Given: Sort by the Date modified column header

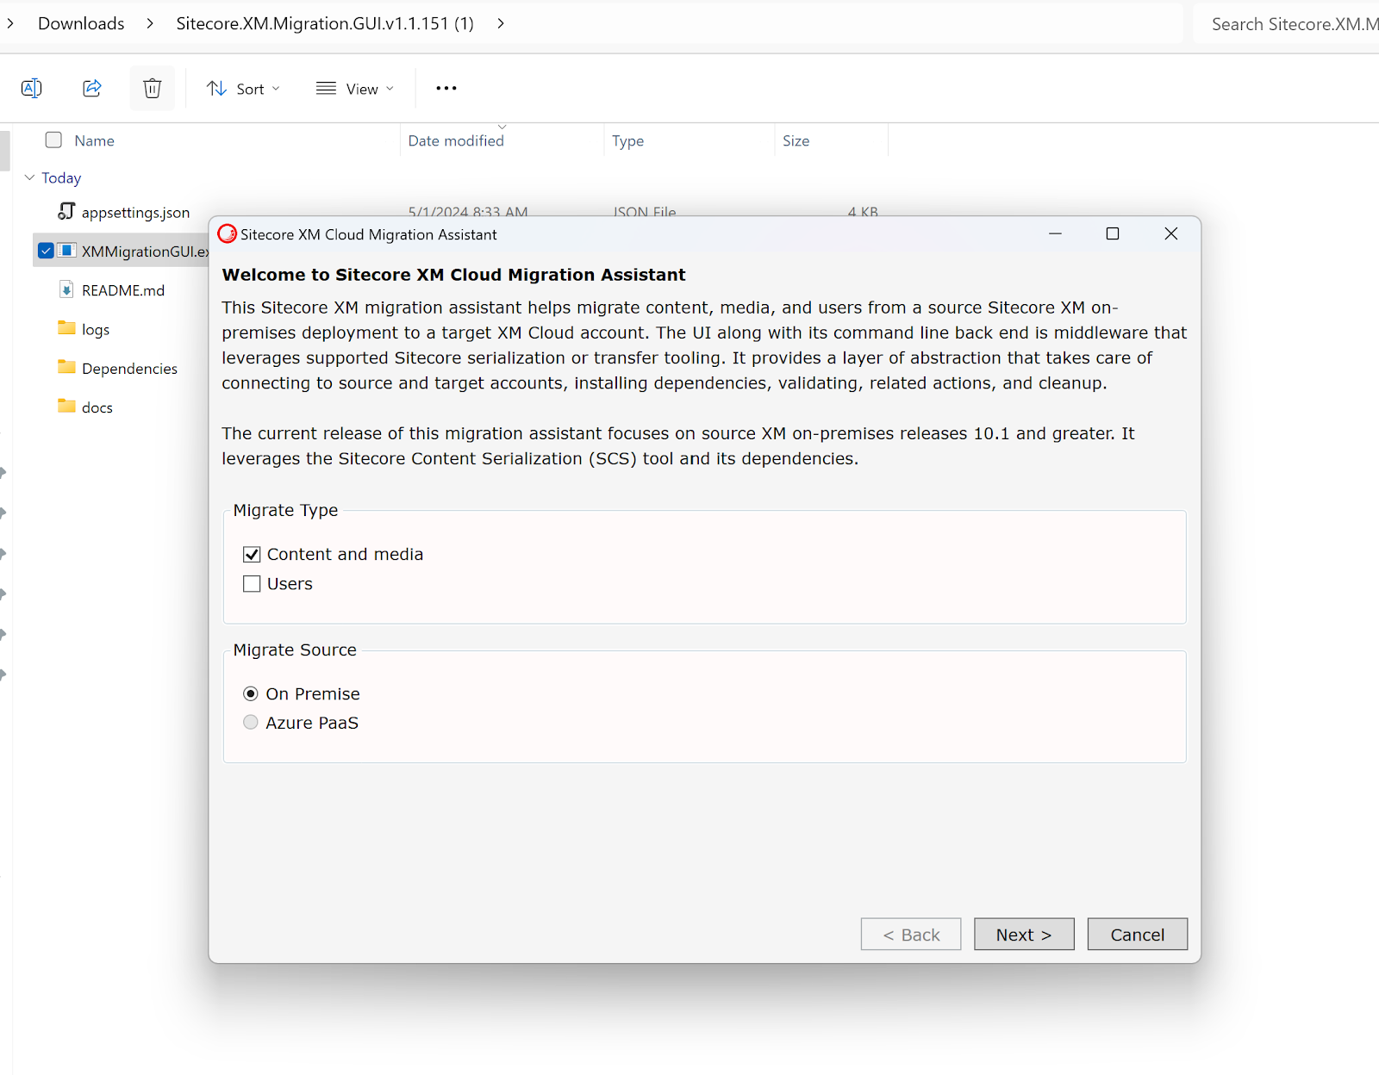Looking at the screenshot, I should click(456, 140).
